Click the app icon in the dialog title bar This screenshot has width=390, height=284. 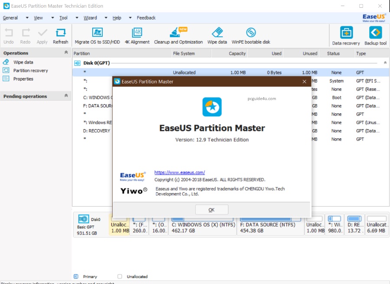[117, 81]
